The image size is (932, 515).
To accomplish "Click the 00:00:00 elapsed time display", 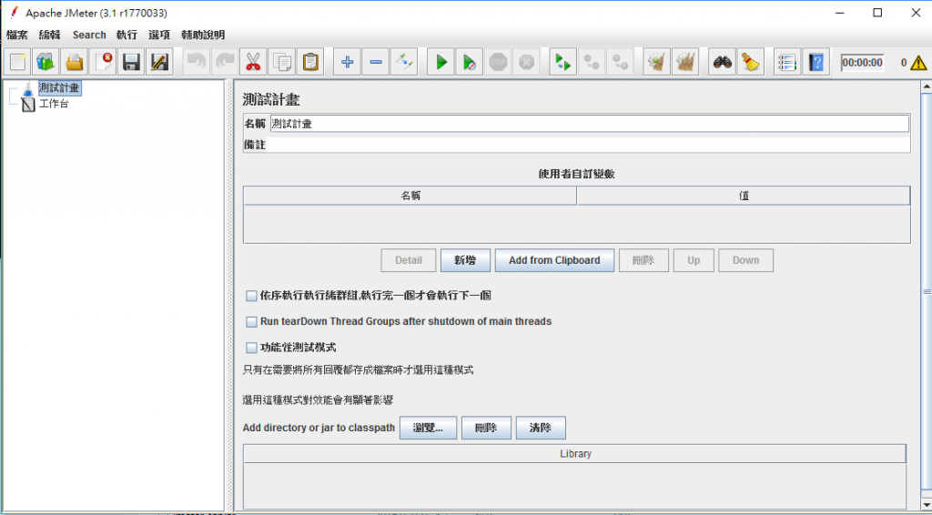I will [x=863, y=63].
